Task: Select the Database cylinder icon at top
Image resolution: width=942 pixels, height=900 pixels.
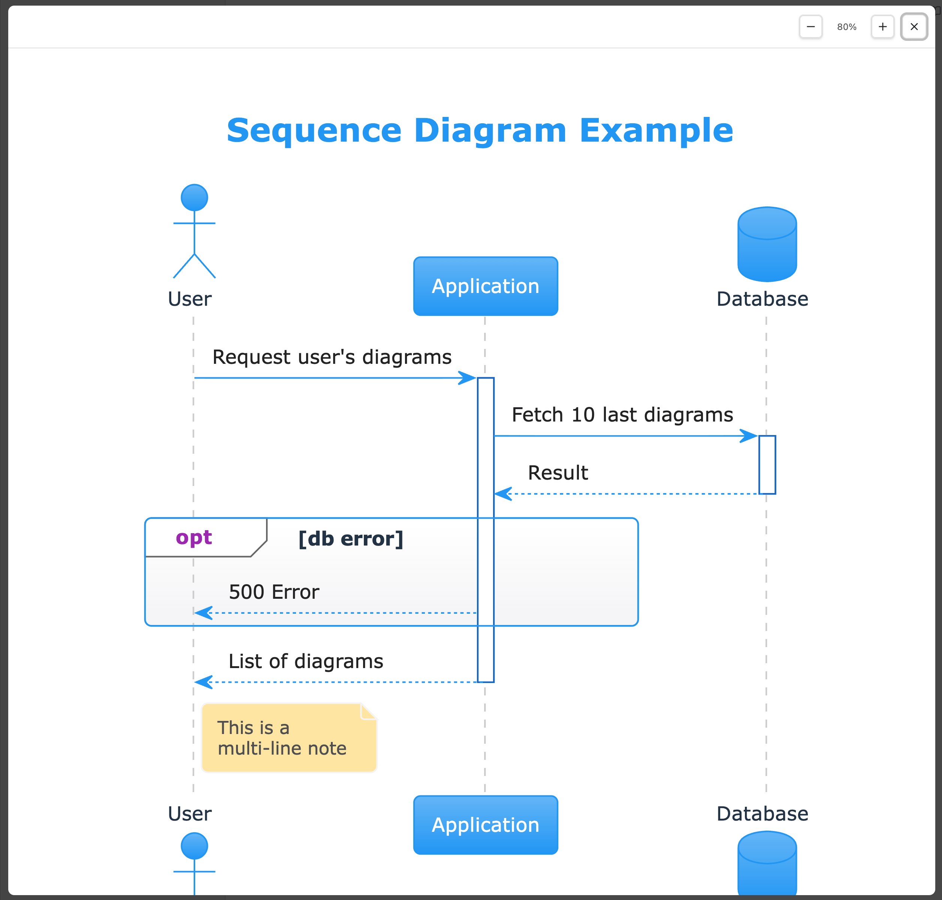Action: [x=767, y=244]
